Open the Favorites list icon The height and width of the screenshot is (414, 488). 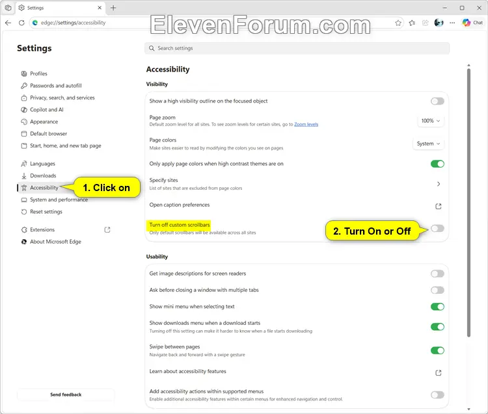[x=412, y=23]
